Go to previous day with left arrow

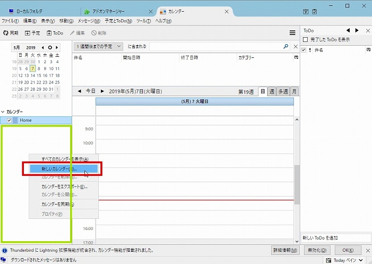point(79,91)
